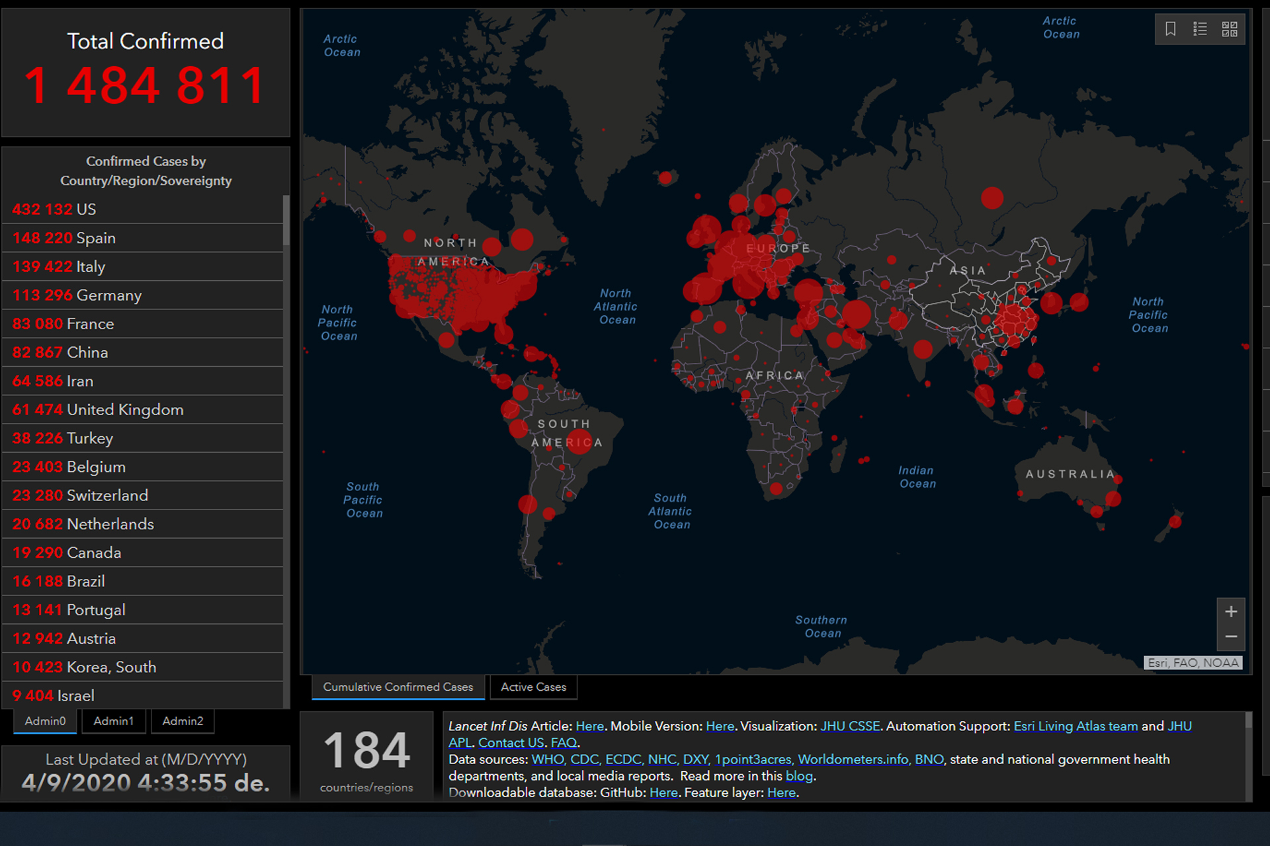Open the FAQ link
This screenshot has height=846, width=1270.
pos(564,743)
